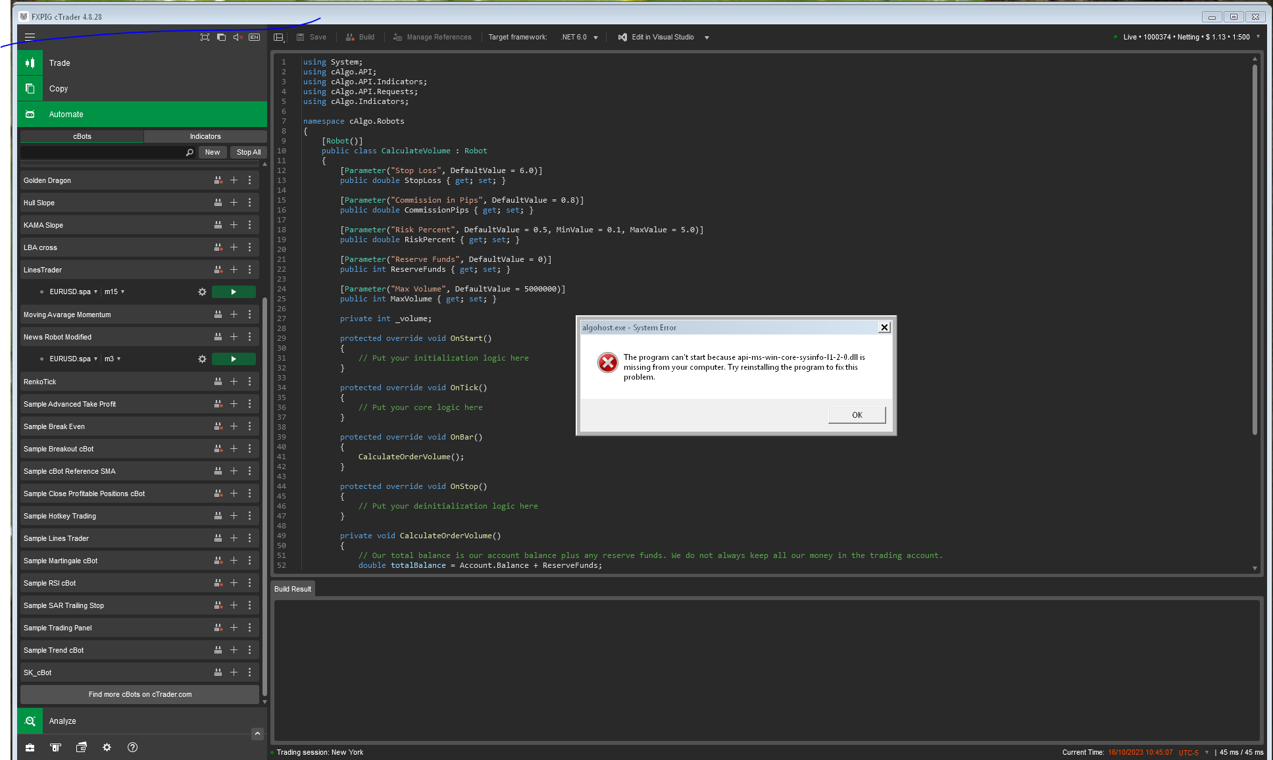Screen dimensions: 1273x760
Task: Click the build icon for Sample Break Even
Action: [218, 426]
